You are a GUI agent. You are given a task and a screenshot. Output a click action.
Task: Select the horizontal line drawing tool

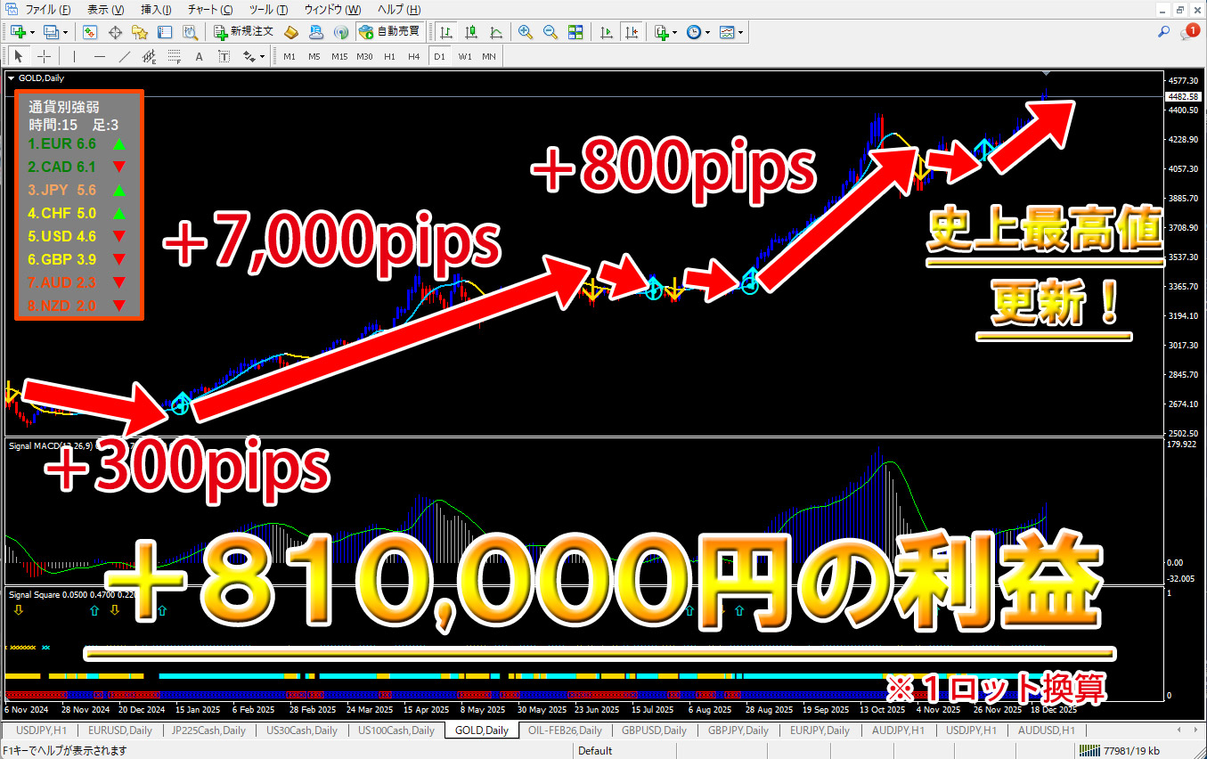pyautogui.click(x=99, y=56)
